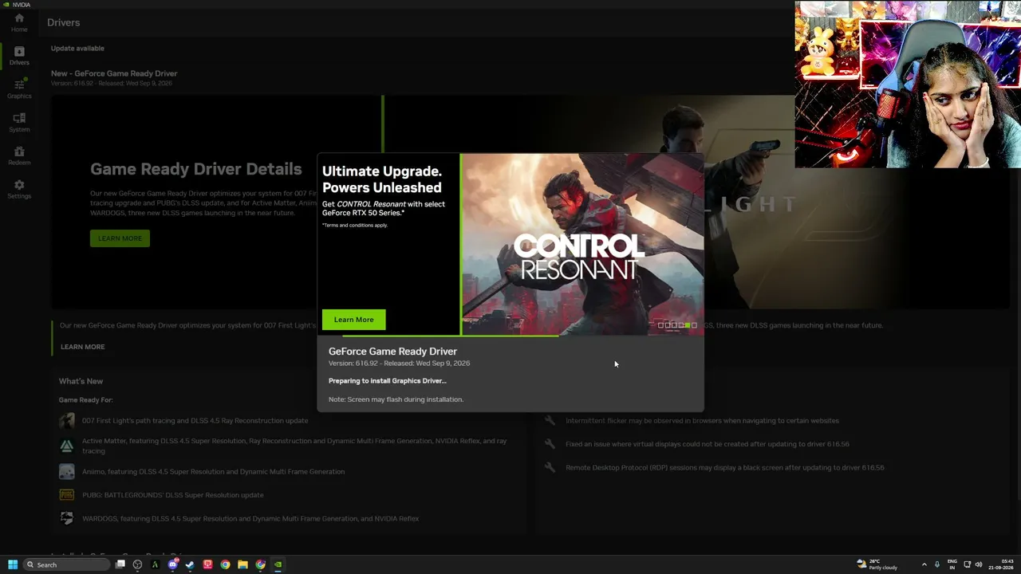Viewport: 1021px width, 574px height.
Task: Click 'Game Ready Driver Details' banner heading
Action: (x=195, y=169)
